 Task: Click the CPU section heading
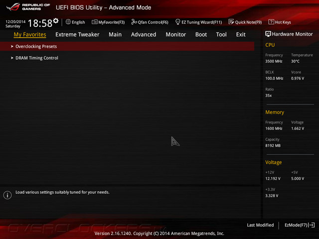tap(270, 45)
